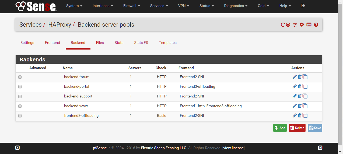Click the server count for backend-portal
The height and width of the screenshot is (154, 343).
(x=131, y=86)
